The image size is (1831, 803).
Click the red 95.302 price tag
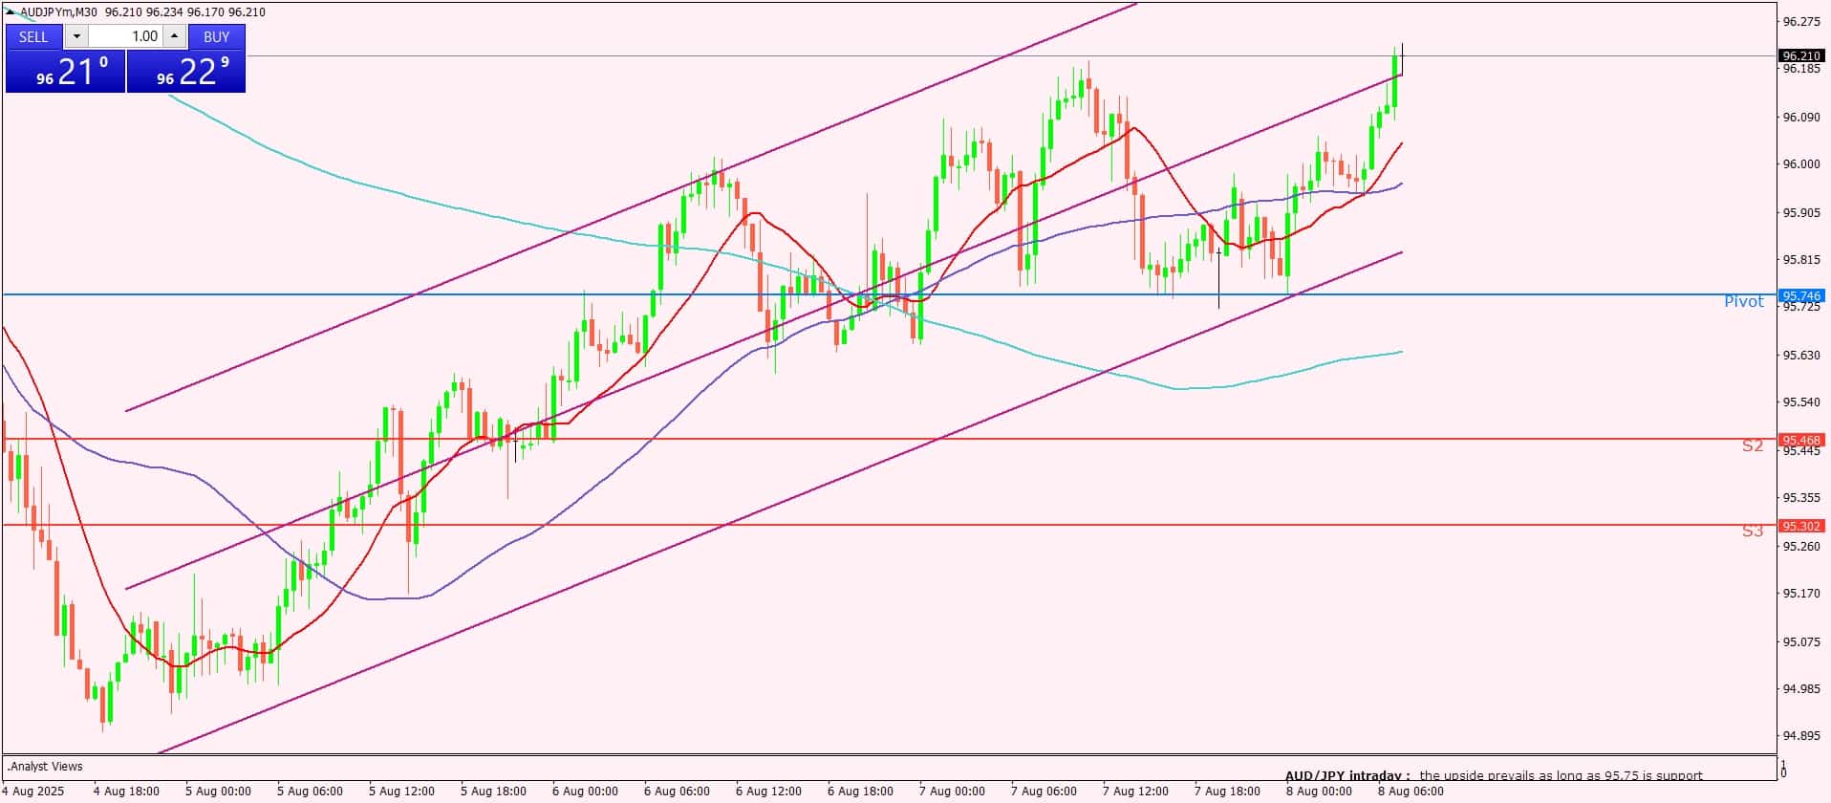click(x=1801, y=526)
